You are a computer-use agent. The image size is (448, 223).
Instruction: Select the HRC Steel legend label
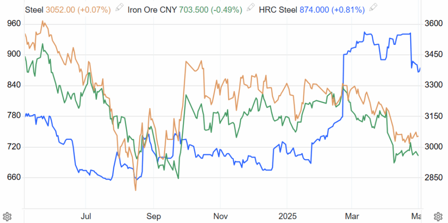278,10
